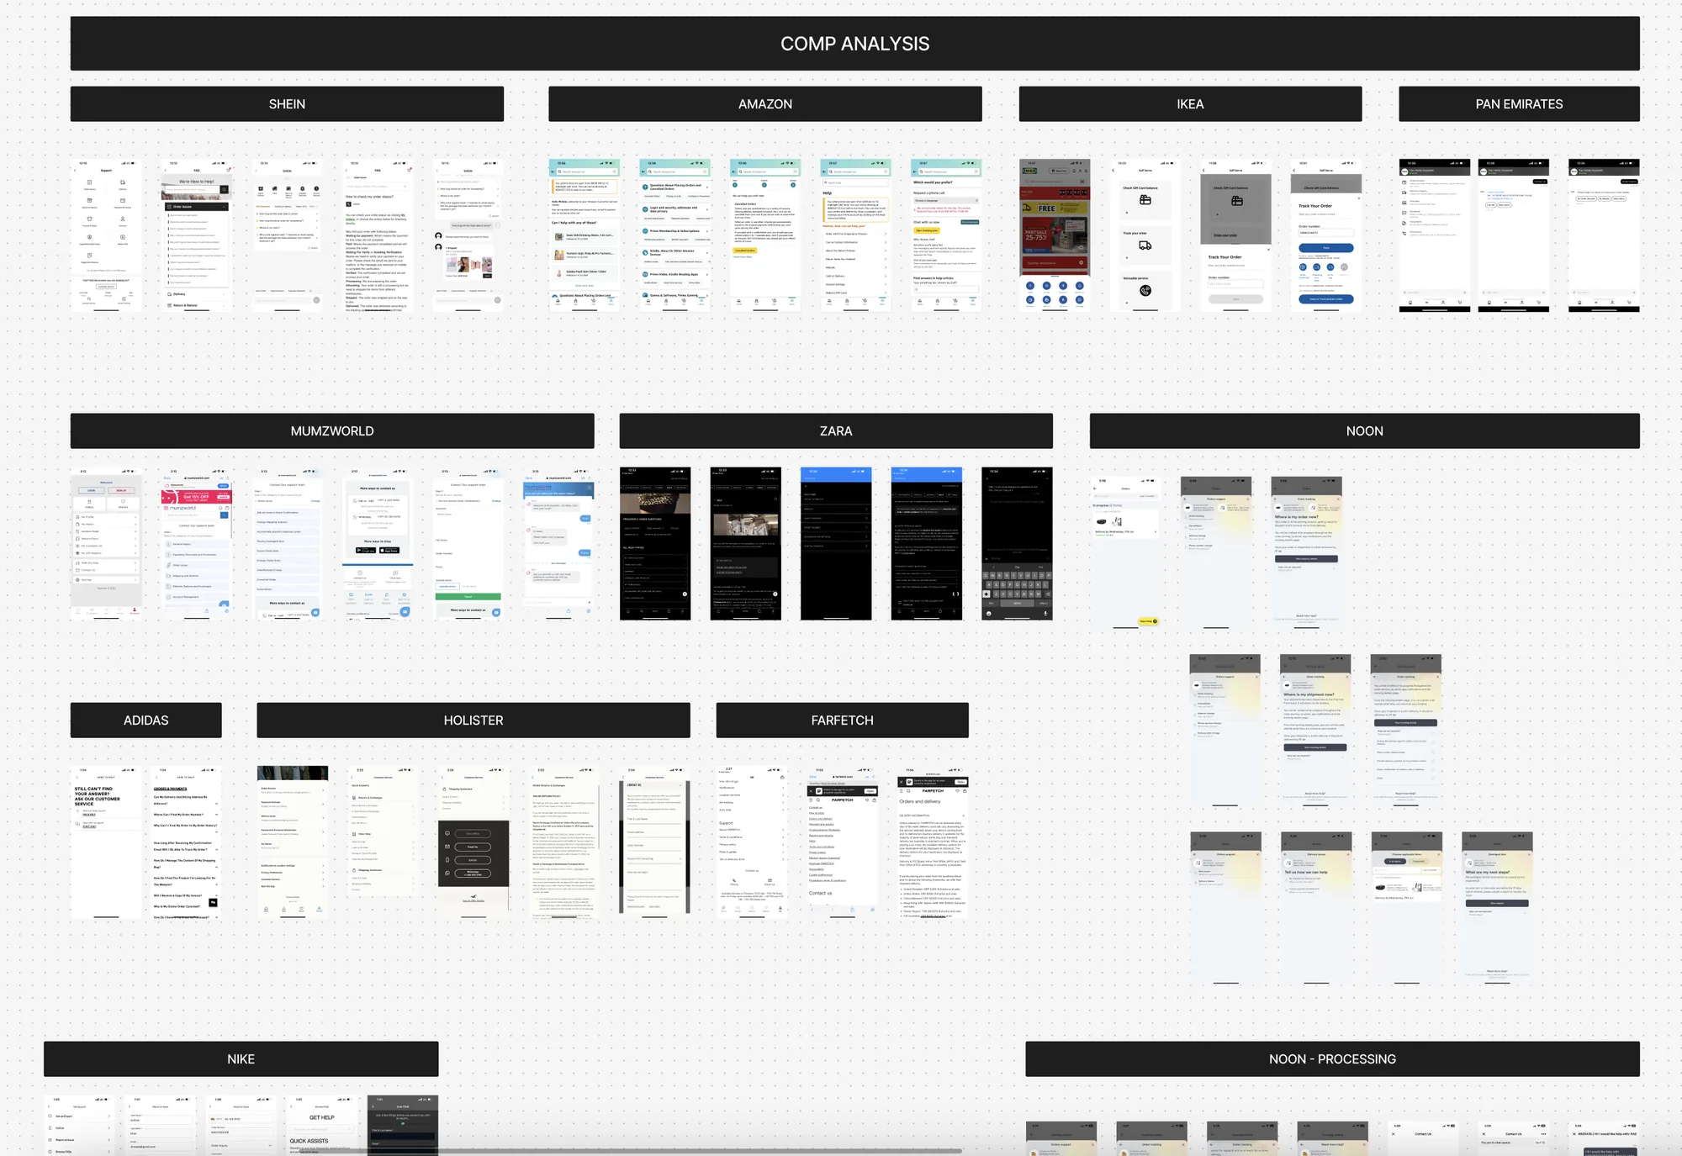Select the IKEA section header
The image size is (1682, 1156).
point(1190,104)
